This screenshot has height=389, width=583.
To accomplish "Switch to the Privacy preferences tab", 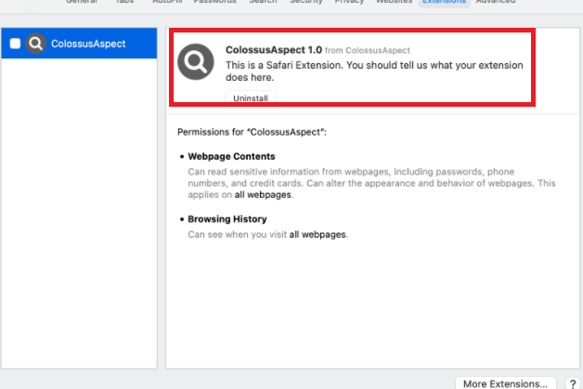I will pos(349,2).
